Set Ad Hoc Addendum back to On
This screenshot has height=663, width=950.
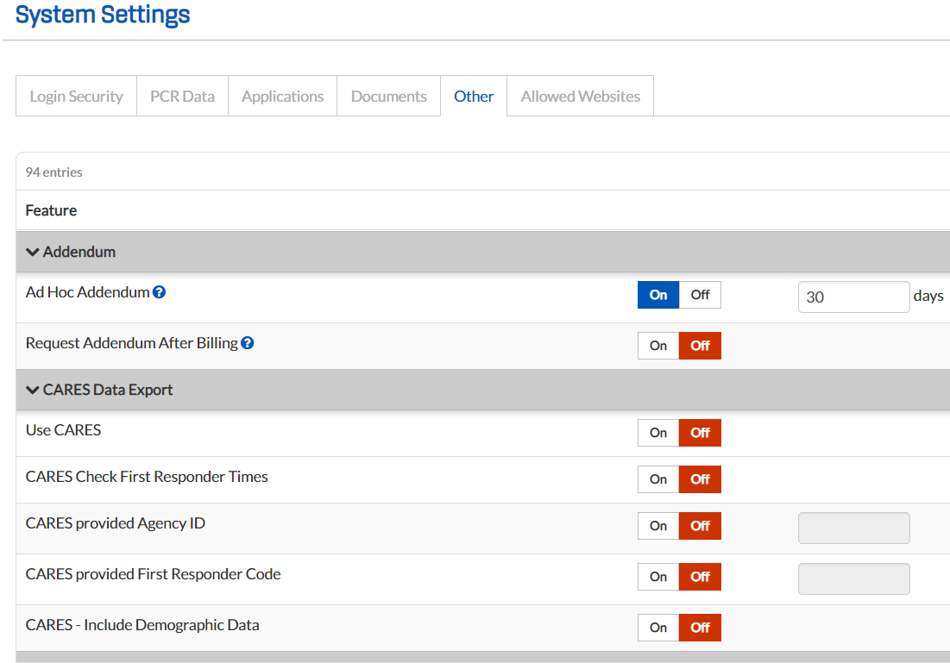point(658,295)
